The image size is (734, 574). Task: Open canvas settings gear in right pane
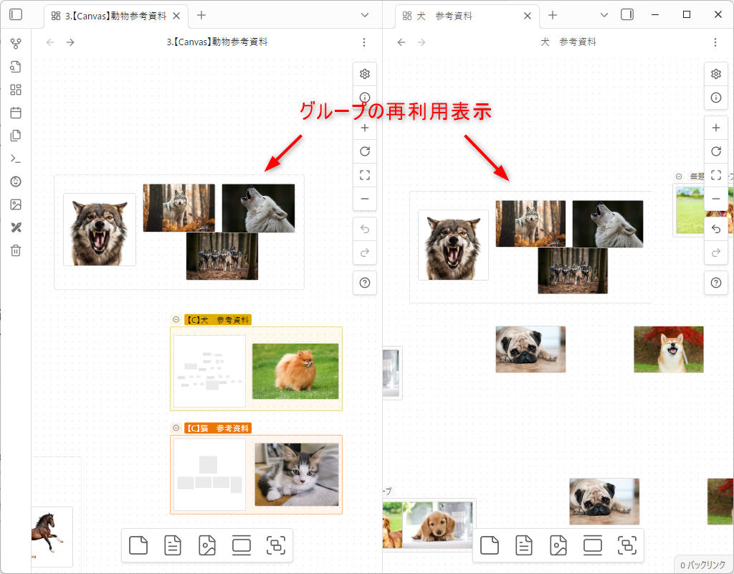(x=715, y=74)
